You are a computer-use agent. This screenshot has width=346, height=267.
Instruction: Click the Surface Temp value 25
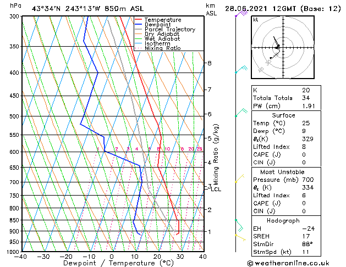(x=306, y=123)
